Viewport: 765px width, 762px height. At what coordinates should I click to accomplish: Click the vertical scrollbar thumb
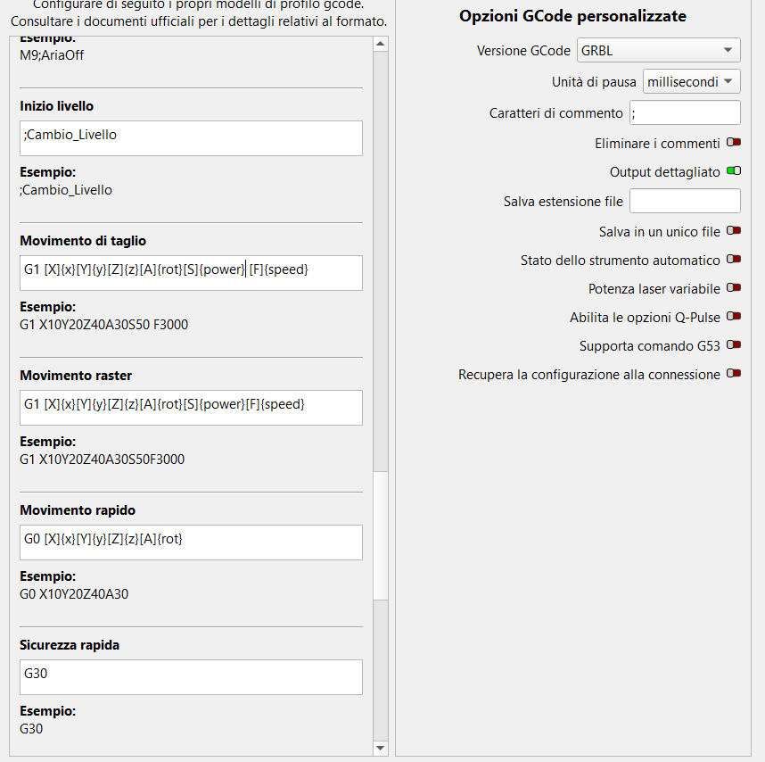point(381,535)
